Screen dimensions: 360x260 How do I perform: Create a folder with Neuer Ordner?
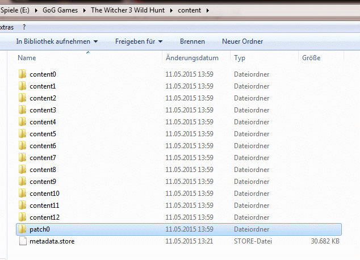(x=242, y=41)
